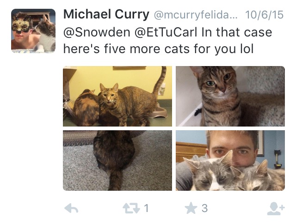
Task: Click the reply arrow icon
Action: [71, 208]
